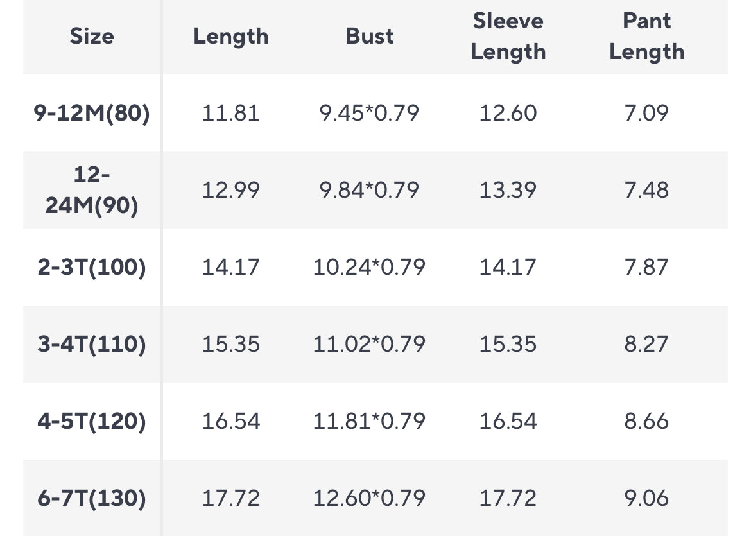This screenshot has width=751, height=536.
Task: Click the Pant Length column header
Action: (x=646, y=37)
